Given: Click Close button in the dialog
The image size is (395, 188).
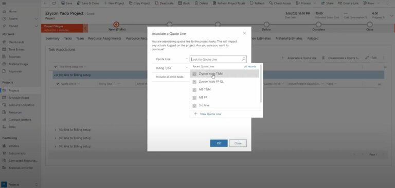Looking at the screenshot, I should (238, 143).
